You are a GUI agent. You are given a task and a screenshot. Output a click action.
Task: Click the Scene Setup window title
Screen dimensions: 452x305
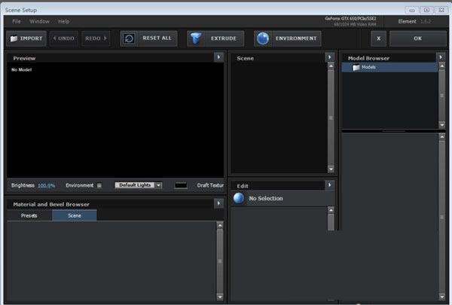(x=21, y=10)
